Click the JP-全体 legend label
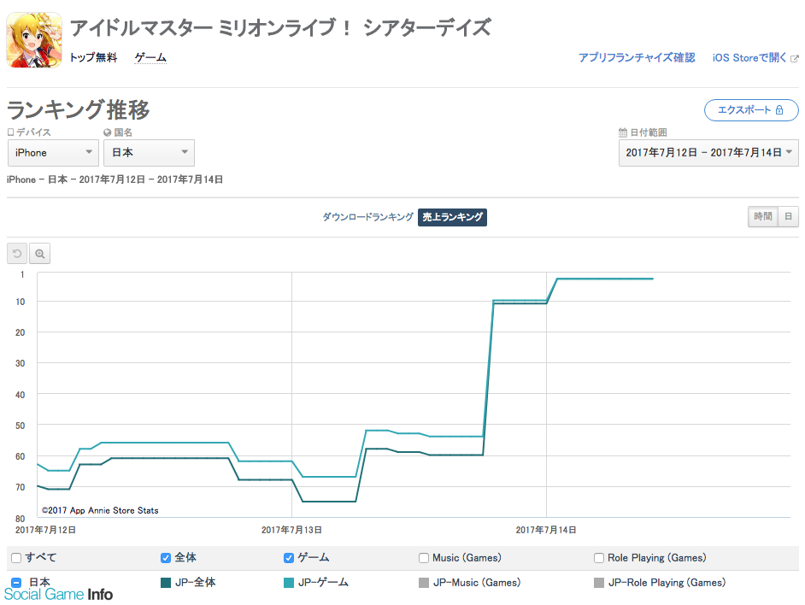The width and height of the screenshot is (805, 605). (196, 583)
